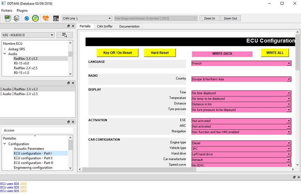Select R0-15 v0.8 in ECU tree
Image resolution: width=301 pixels, height=194 pixels.
(x=21, y=63)
